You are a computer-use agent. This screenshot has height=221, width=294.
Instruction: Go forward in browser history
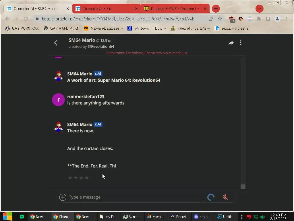click(16, 19)
